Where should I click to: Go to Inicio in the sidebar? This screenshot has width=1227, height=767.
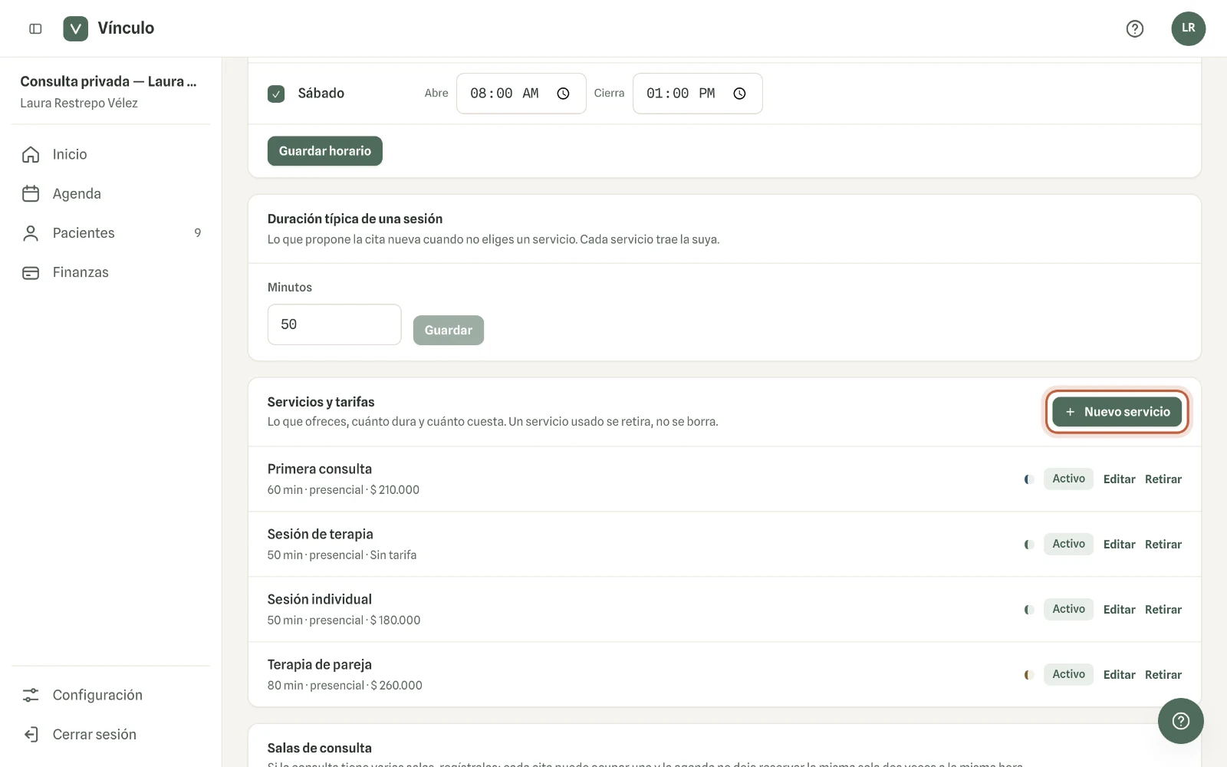111,154
